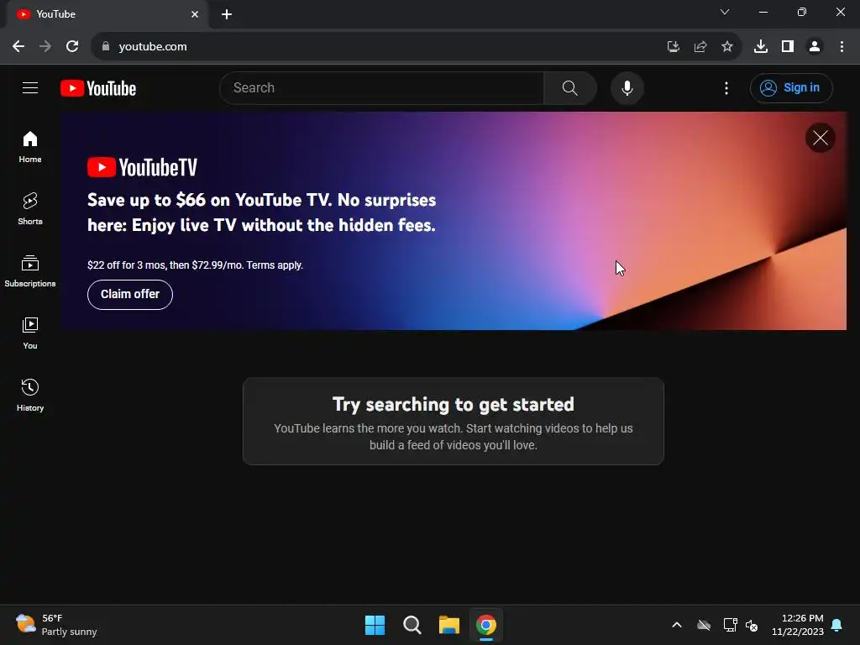Click the magnifier search button
This screenshot has height=645, width=860.
tap(570, 87)
